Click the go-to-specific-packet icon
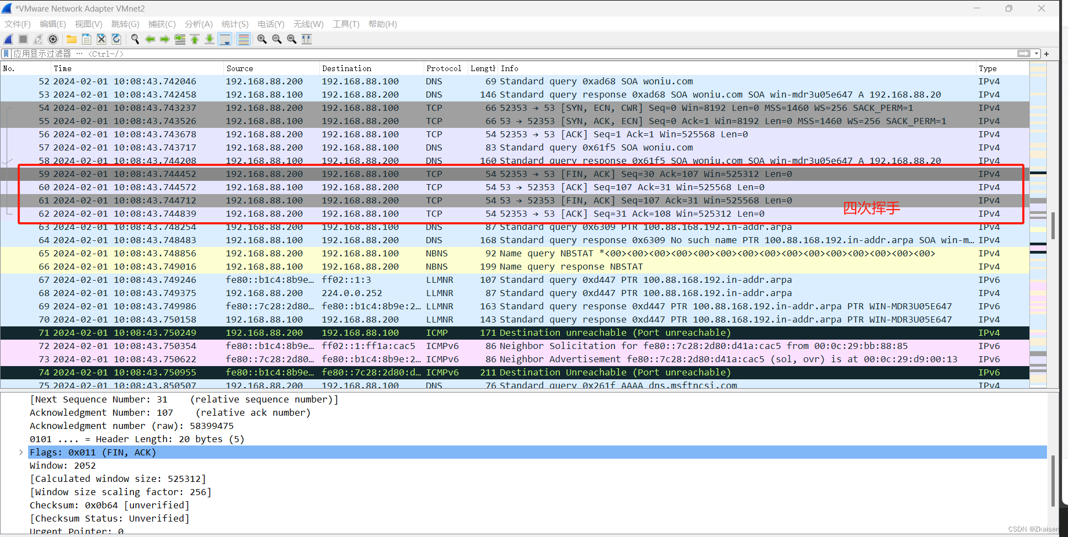Screen dimensions: 1068x537 tap(180, 39)
